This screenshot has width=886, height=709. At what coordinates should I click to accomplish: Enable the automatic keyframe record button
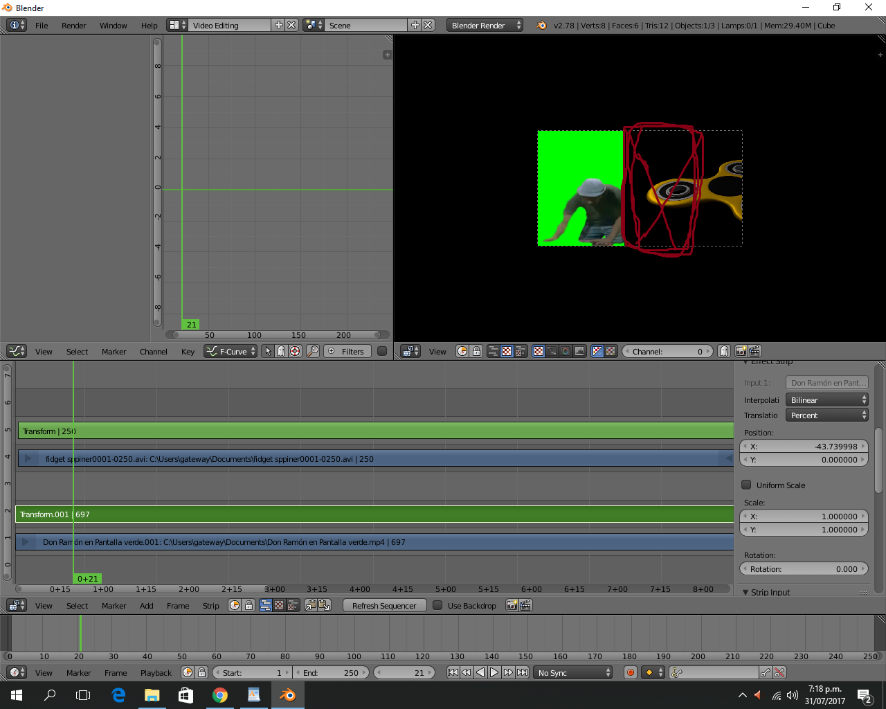[630, 672]
